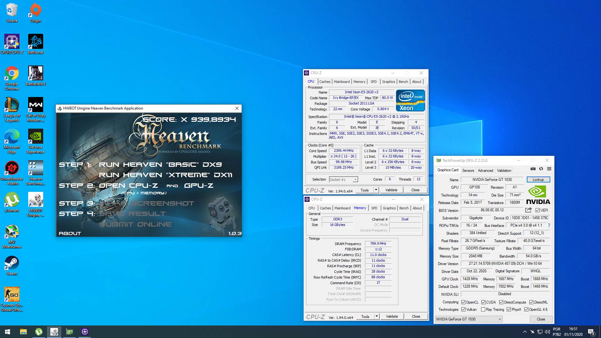
Task: Toggle the DirectCompute checkbox in GPU-Z
Action: [501, 302]
